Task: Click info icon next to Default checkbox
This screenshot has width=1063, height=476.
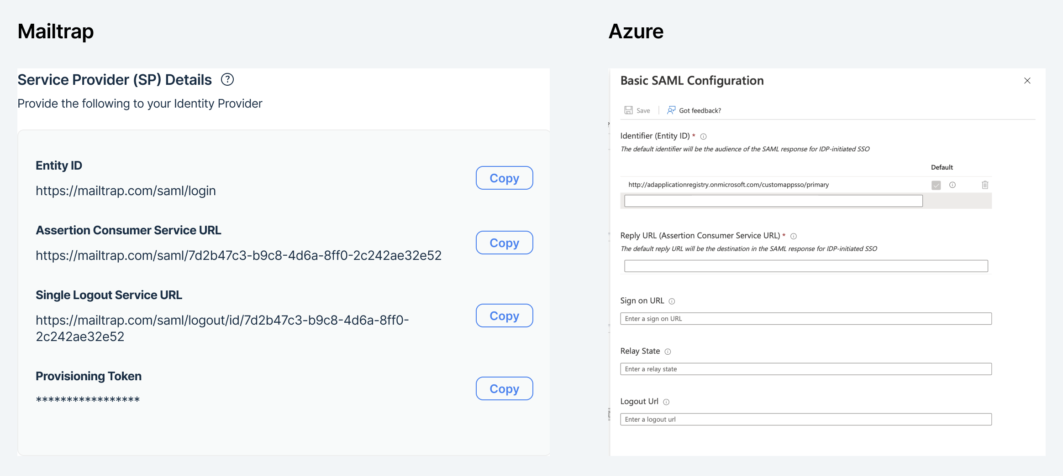Action: 952,185
